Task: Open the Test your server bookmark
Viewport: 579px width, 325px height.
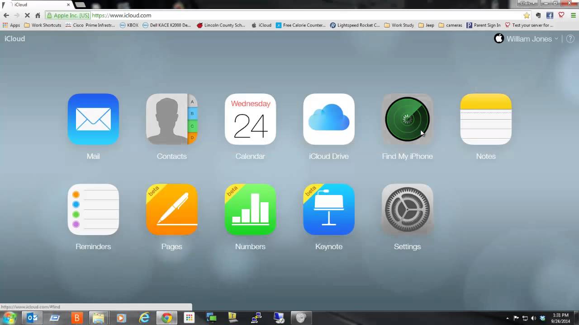Action: [x=529, y=25]
